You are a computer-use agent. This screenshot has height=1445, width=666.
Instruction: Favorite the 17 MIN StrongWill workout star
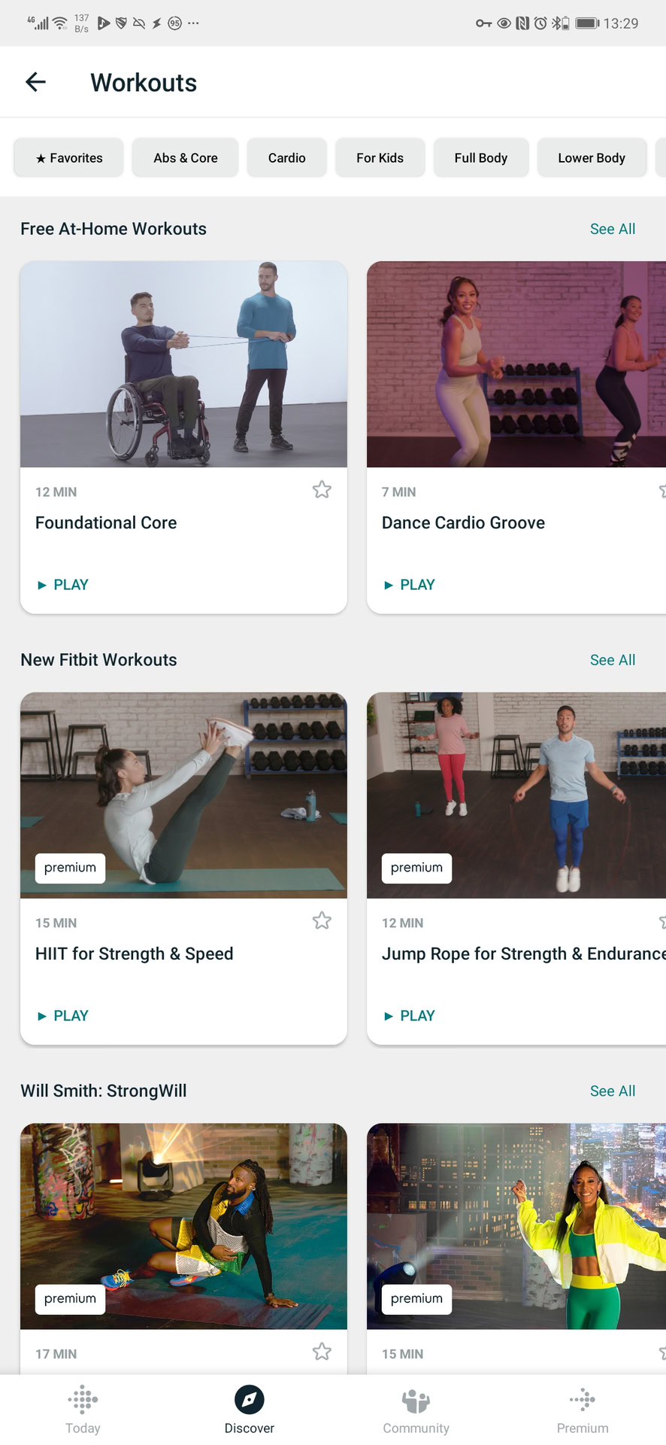pos(322,1352)
